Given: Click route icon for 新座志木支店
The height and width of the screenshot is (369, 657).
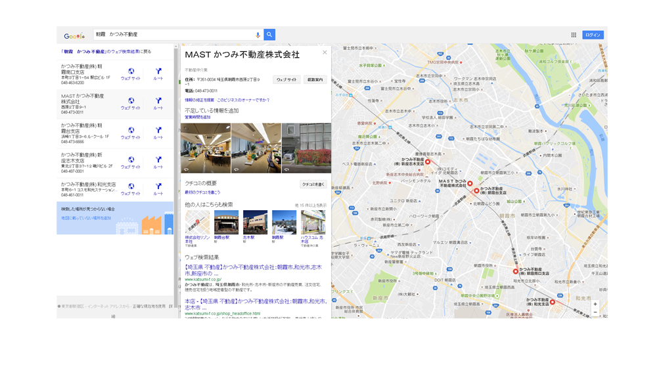Looking at the screenshot, I should coord(158,160).
